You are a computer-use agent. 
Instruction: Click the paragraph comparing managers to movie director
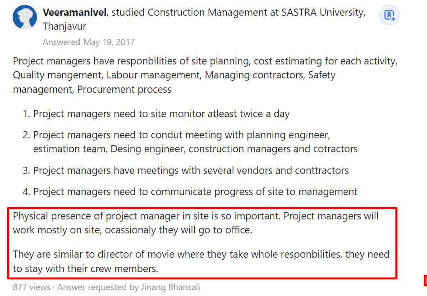(x=201, y=255)
